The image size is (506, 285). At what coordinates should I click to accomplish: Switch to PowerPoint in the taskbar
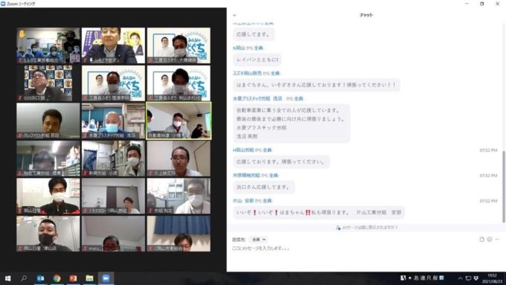pyautogui.click(x=73, y=278)
